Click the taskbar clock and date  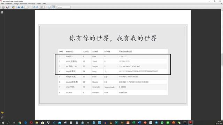tap(219, 123)
